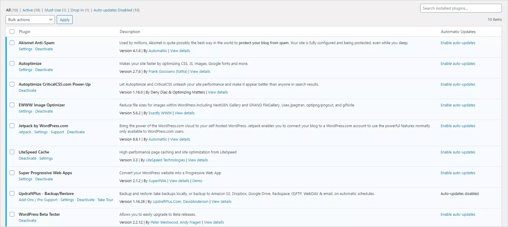Check the Akismet Anti-Spam checkbox

coord(12,43)
